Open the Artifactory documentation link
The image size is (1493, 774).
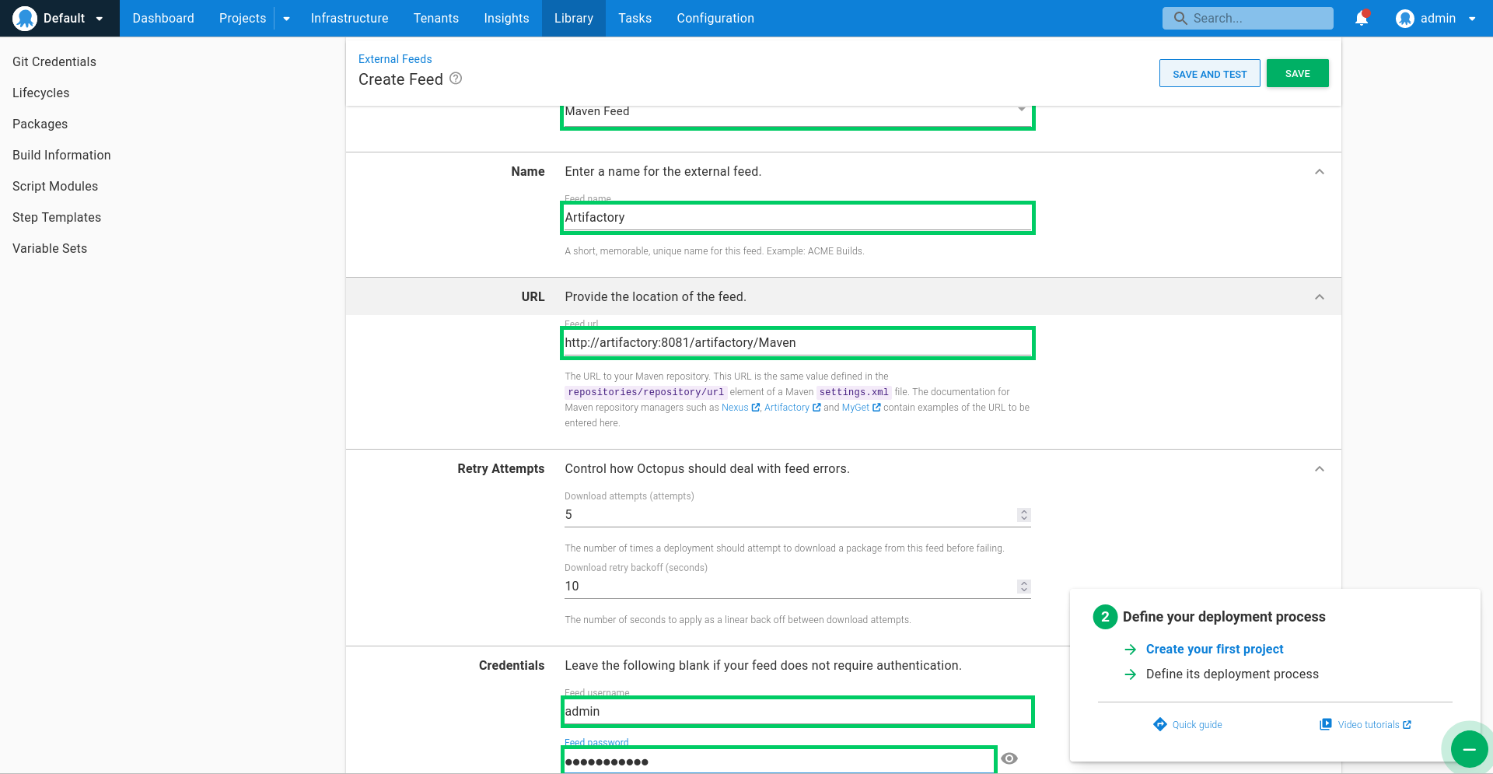[x=787, y=408]
